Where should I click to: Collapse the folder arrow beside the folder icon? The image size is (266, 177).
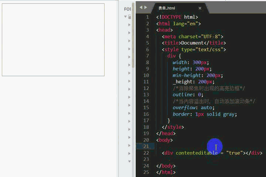tap(125, 17)
